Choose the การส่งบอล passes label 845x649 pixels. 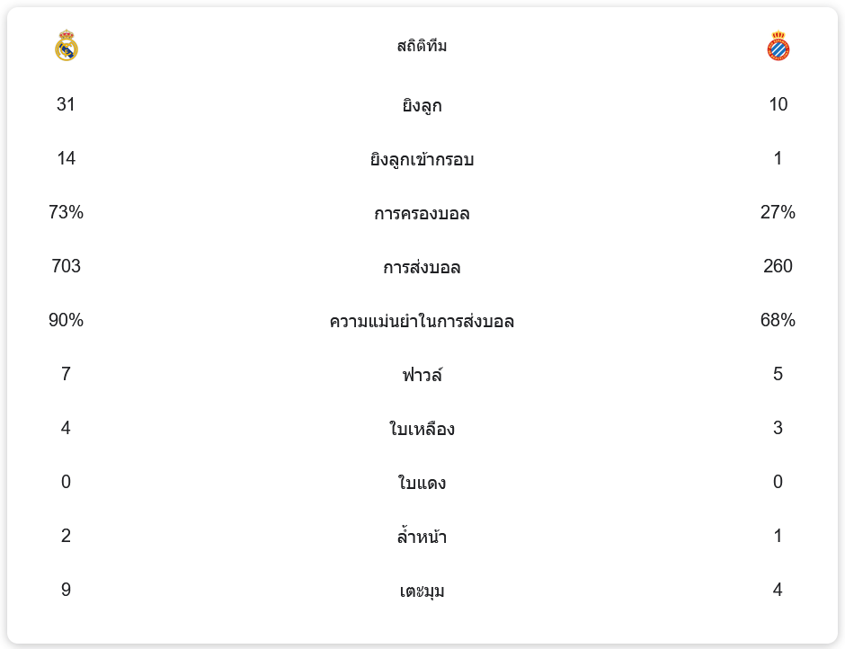point(422,267)
